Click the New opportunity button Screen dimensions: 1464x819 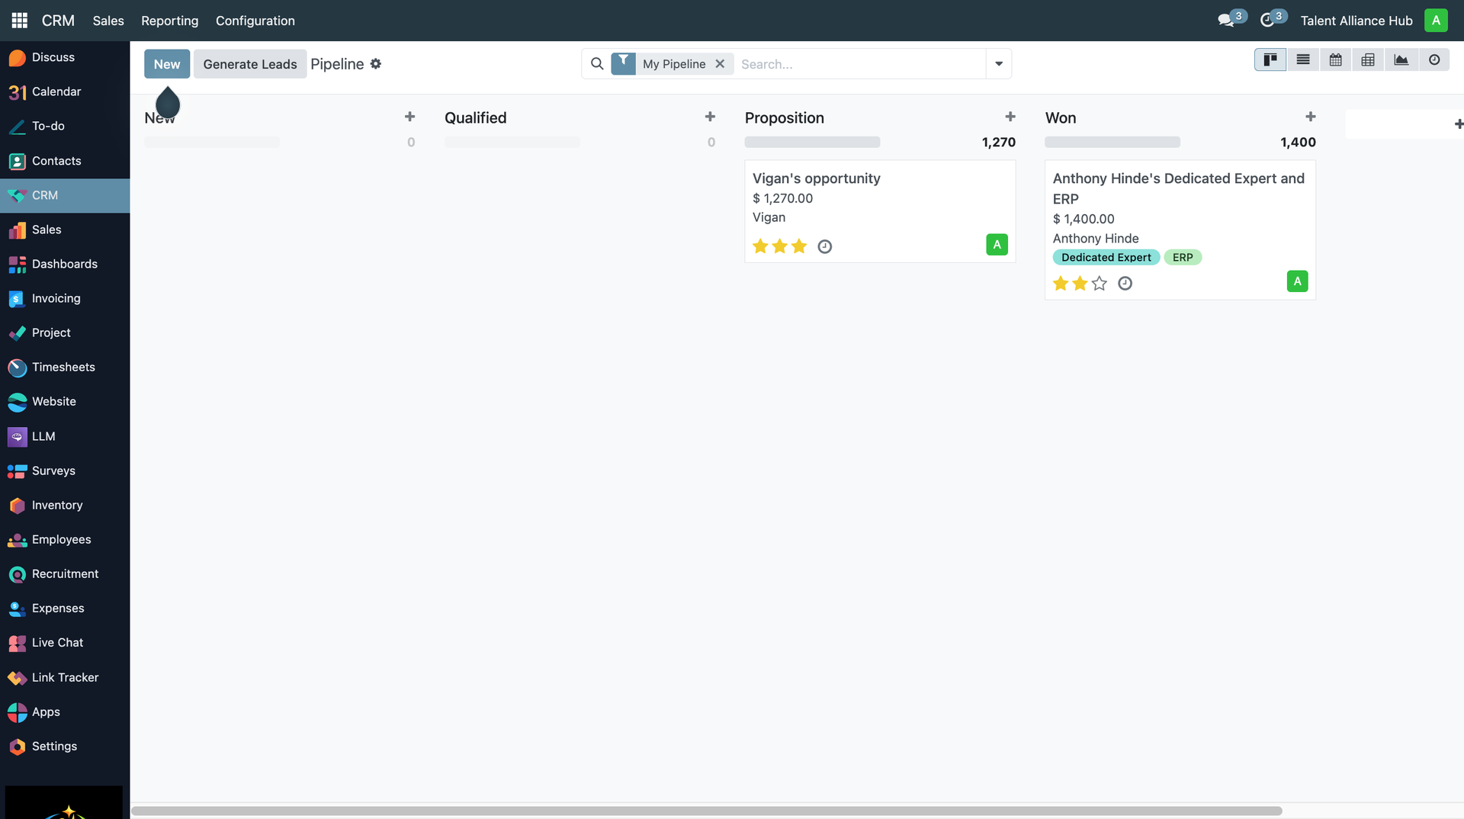click(x=167, y=64)
